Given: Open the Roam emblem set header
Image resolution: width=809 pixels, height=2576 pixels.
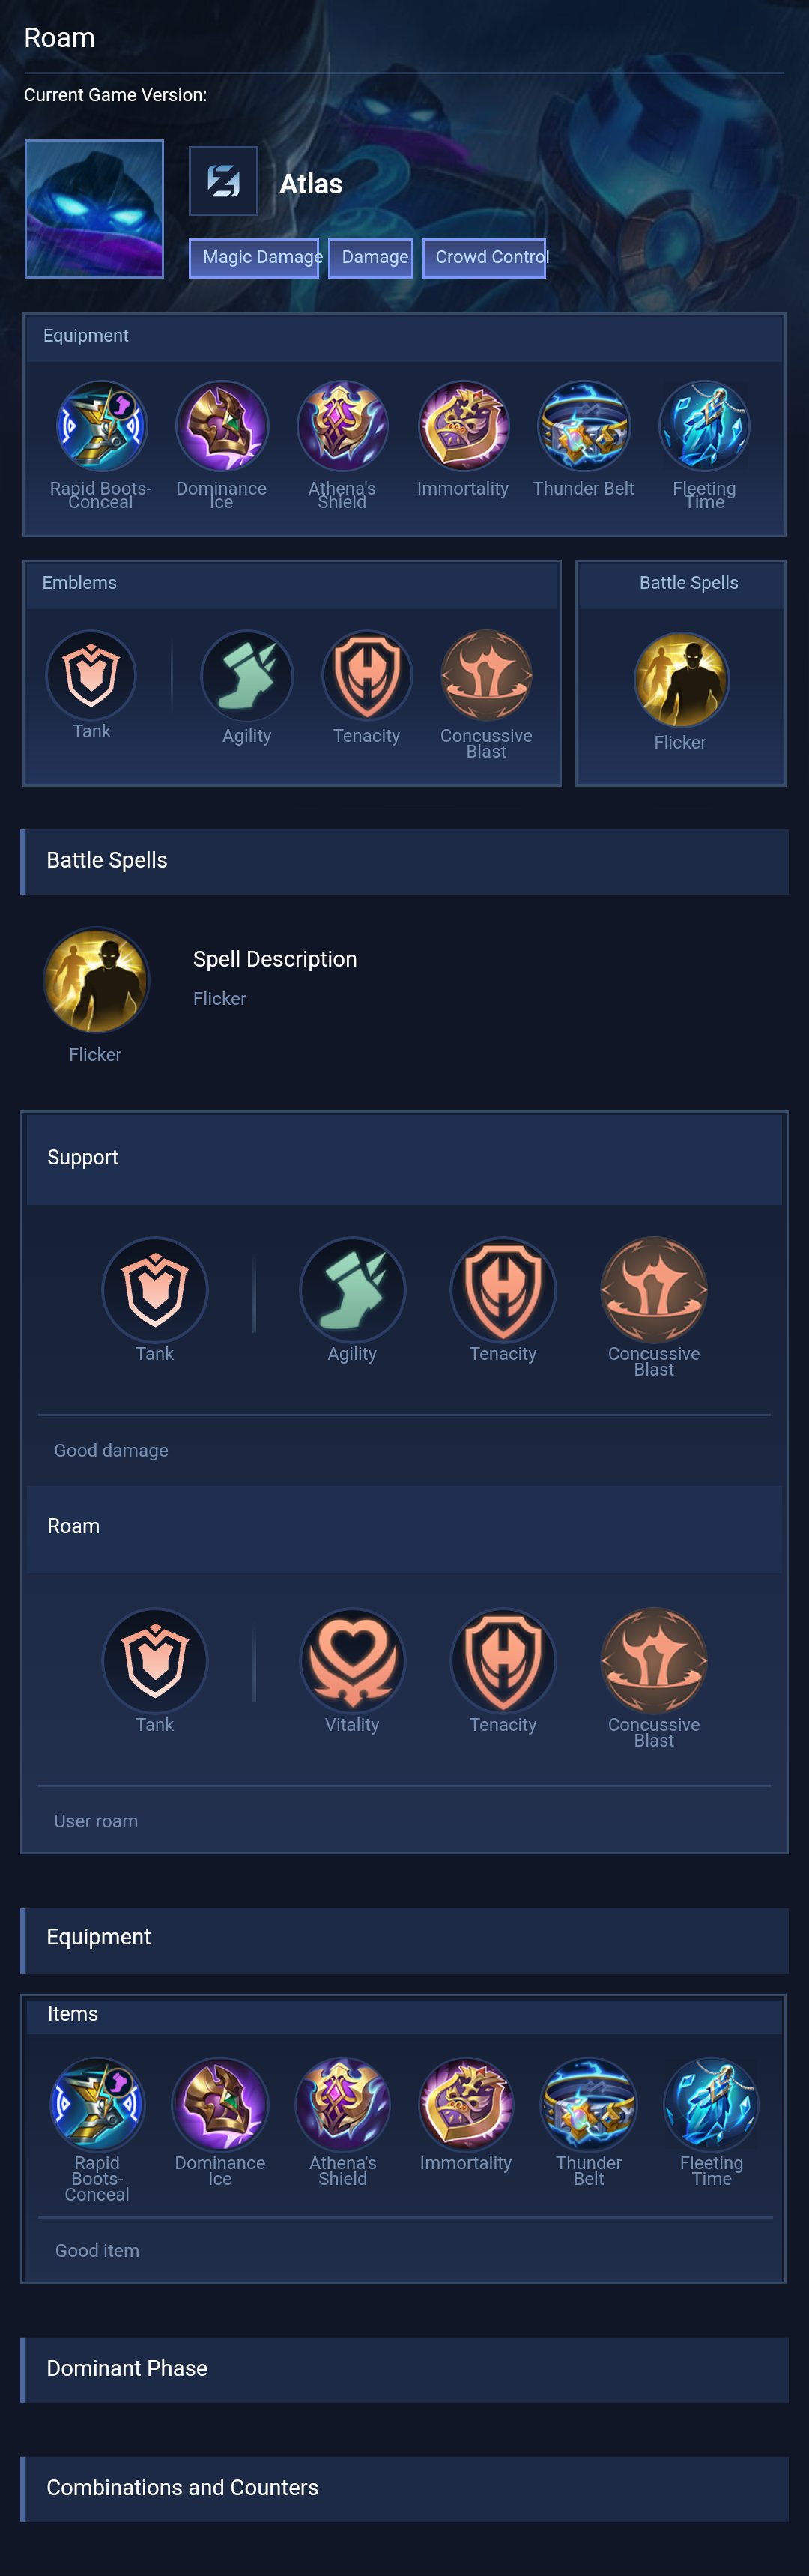Looking at the screenshot, I should (404, 1528).
